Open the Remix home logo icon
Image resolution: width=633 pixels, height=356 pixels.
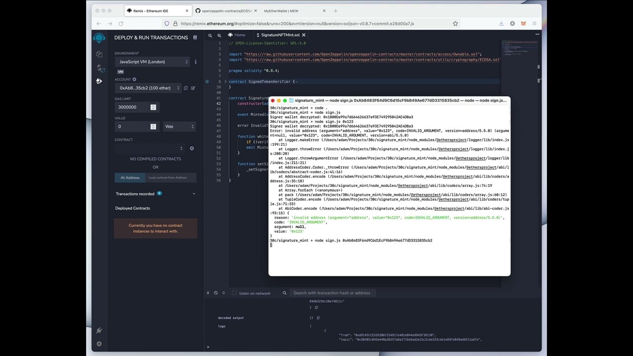click(x=99, y=38)
